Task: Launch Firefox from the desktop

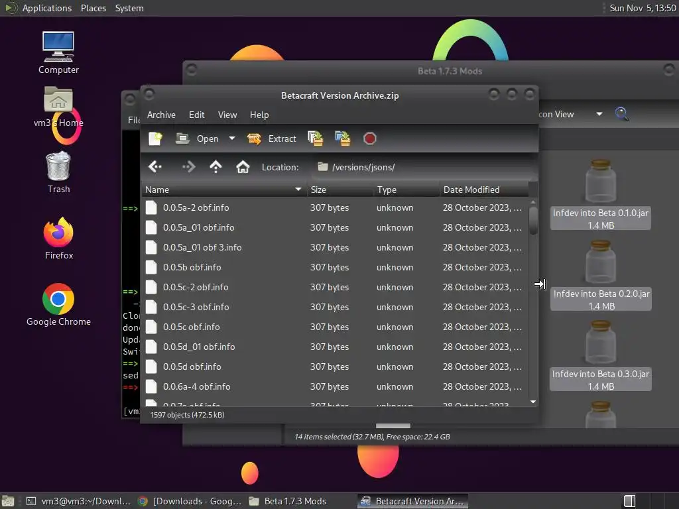Action: [x=58, y=239]
